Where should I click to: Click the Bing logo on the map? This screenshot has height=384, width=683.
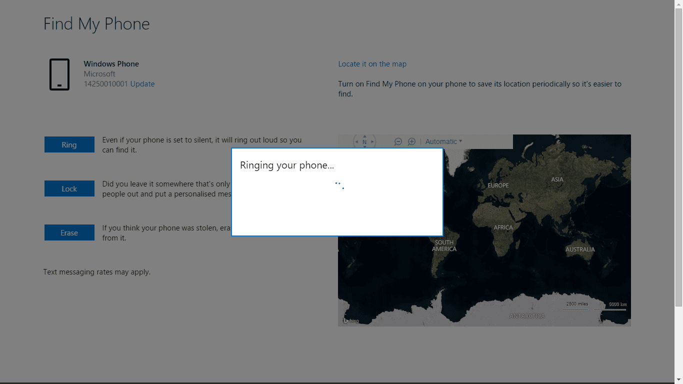(x=351, y=320)
